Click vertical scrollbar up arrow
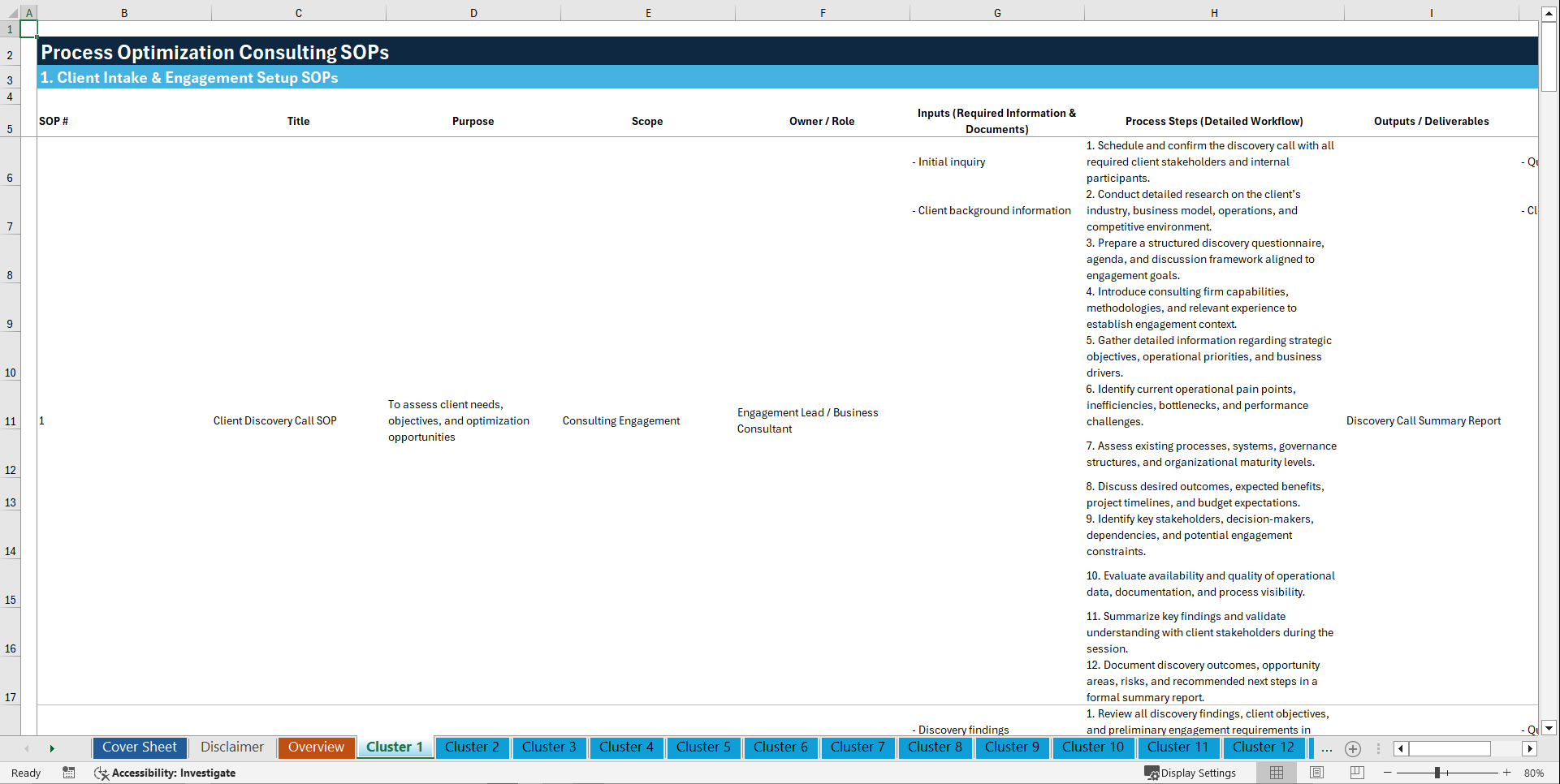Viewport: 1560px width, 784px height. pyautogui.click(x=1549, y=14)
